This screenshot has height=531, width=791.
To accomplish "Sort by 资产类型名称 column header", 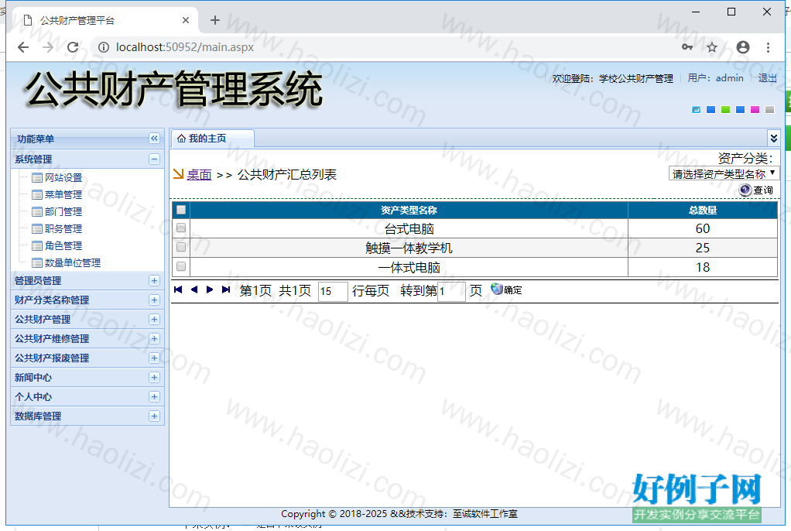I will tap(409, 210).
